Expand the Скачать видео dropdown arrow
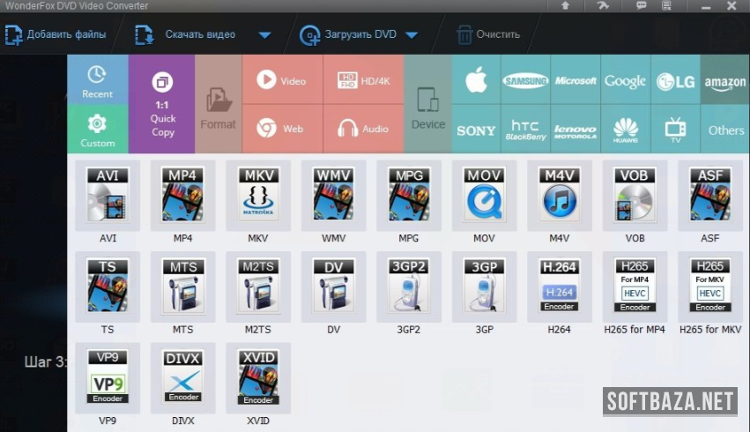This screenshot has height=432, width=750. [264, 35]
